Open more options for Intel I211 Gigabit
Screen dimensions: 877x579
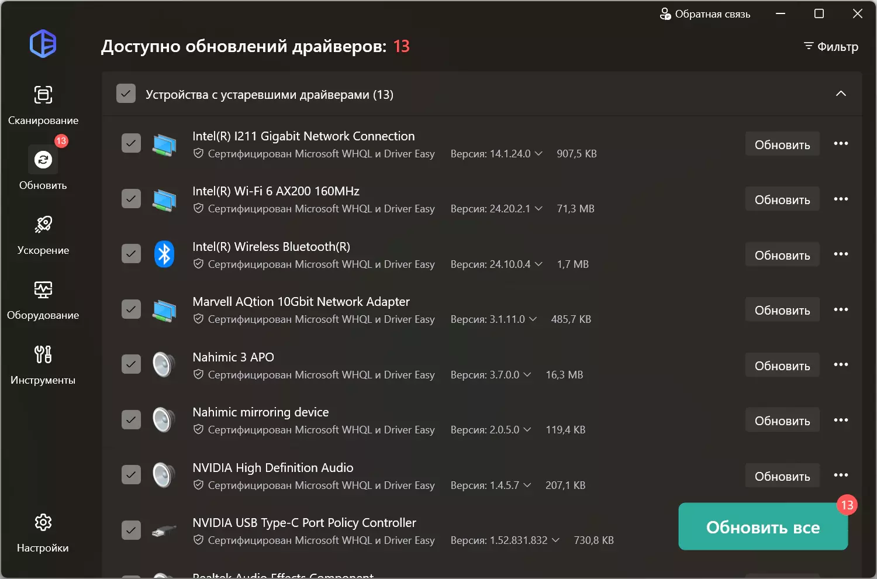841,144
